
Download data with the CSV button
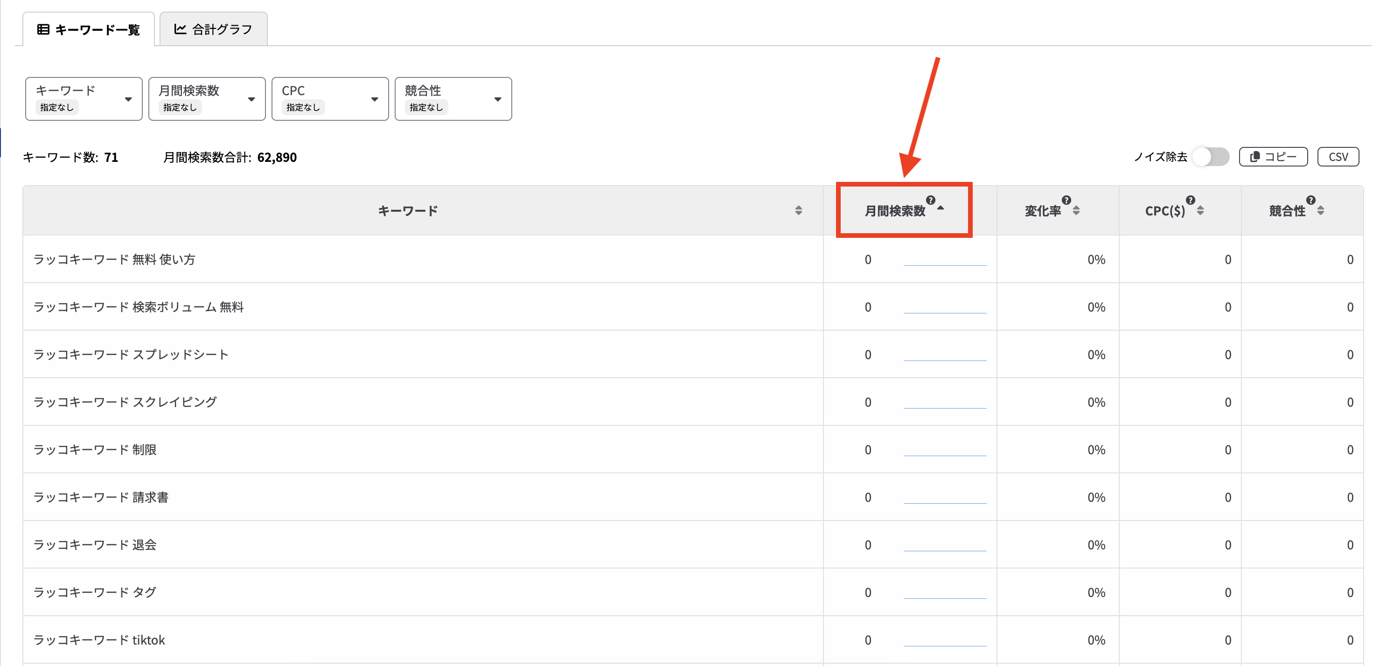click(x=1338, y=157)
